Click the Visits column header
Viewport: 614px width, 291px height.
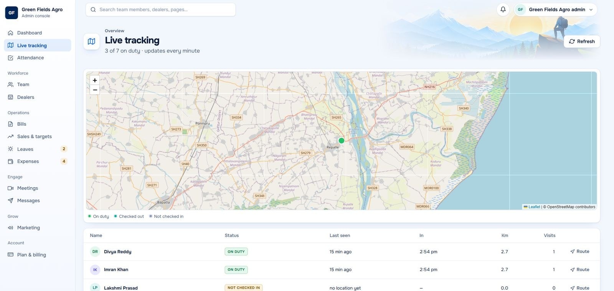click(550, 235)
